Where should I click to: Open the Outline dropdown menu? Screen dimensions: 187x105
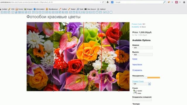click(x=63, y=9)
